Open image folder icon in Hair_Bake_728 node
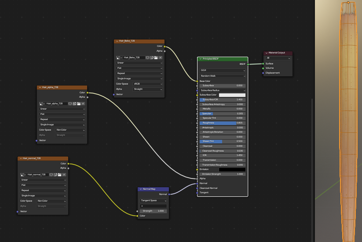The width and height of the screenshot is (362, 242). coord(156,57)
